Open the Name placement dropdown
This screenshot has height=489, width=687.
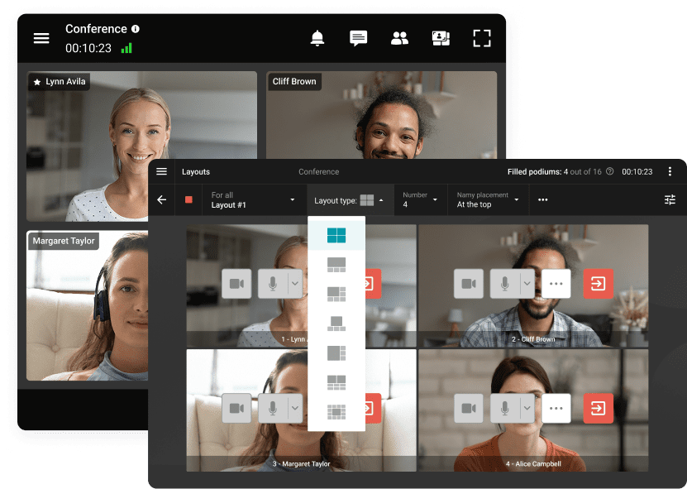[488, 199]
